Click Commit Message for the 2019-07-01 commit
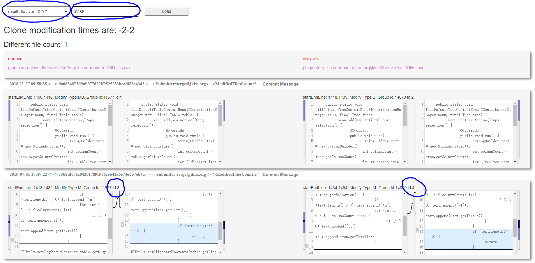Viewport: 535px width, 263px height. tap(280, 174)
